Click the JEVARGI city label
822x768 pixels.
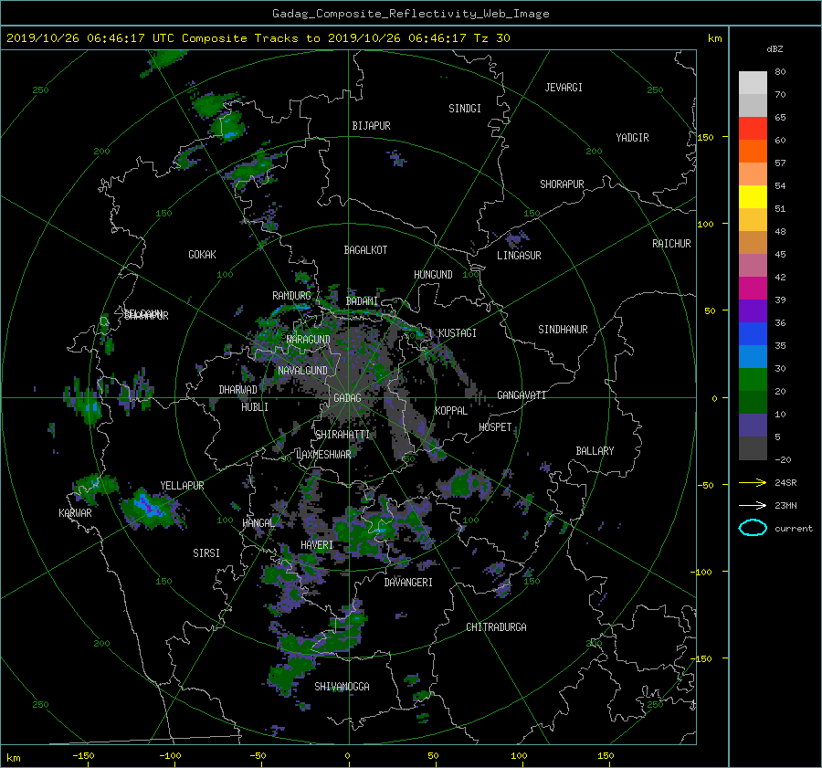click(564, 88)
